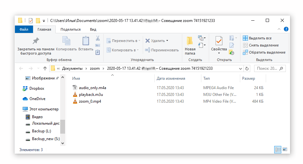Open Локальный диск in navigation pane
The height and width of the screenshot is (164, 303).
coord(42,123)
